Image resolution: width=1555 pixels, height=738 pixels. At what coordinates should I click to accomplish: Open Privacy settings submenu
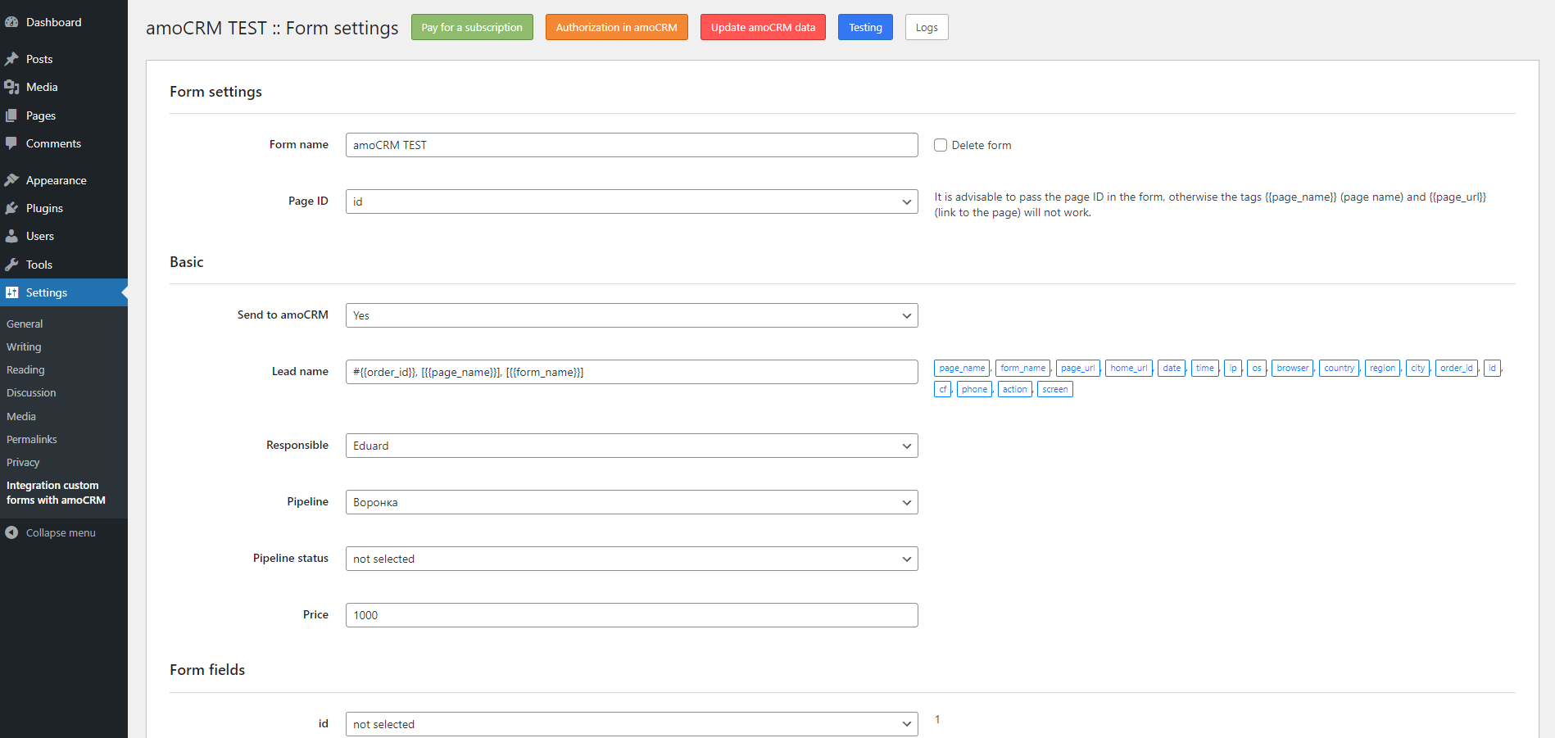click(x=23, y=462)
